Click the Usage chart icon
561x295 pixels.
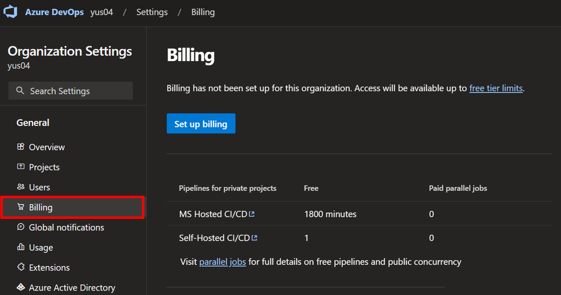point(20,247)
